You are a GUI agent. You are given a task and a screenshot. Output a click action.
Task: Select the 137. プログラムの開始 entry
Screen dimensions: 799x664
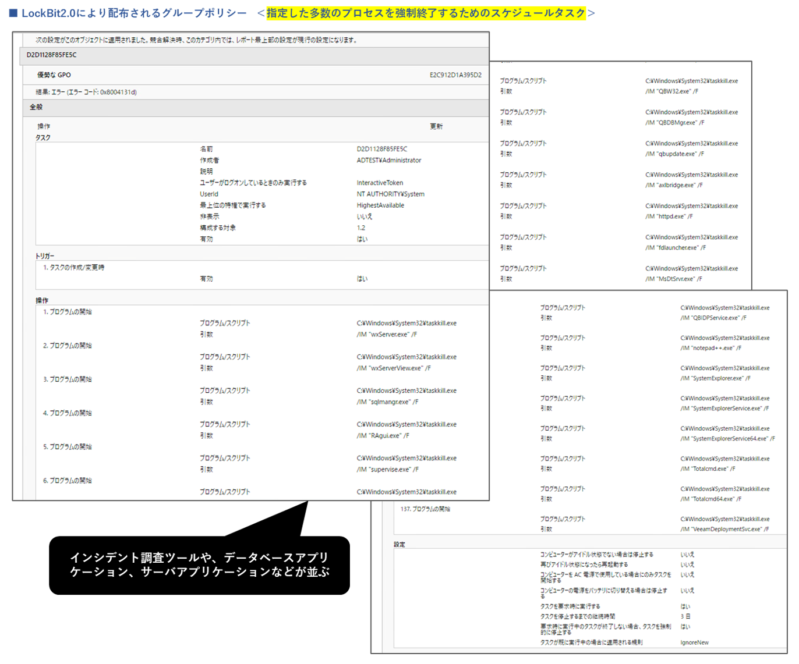(x=425, y=509)
